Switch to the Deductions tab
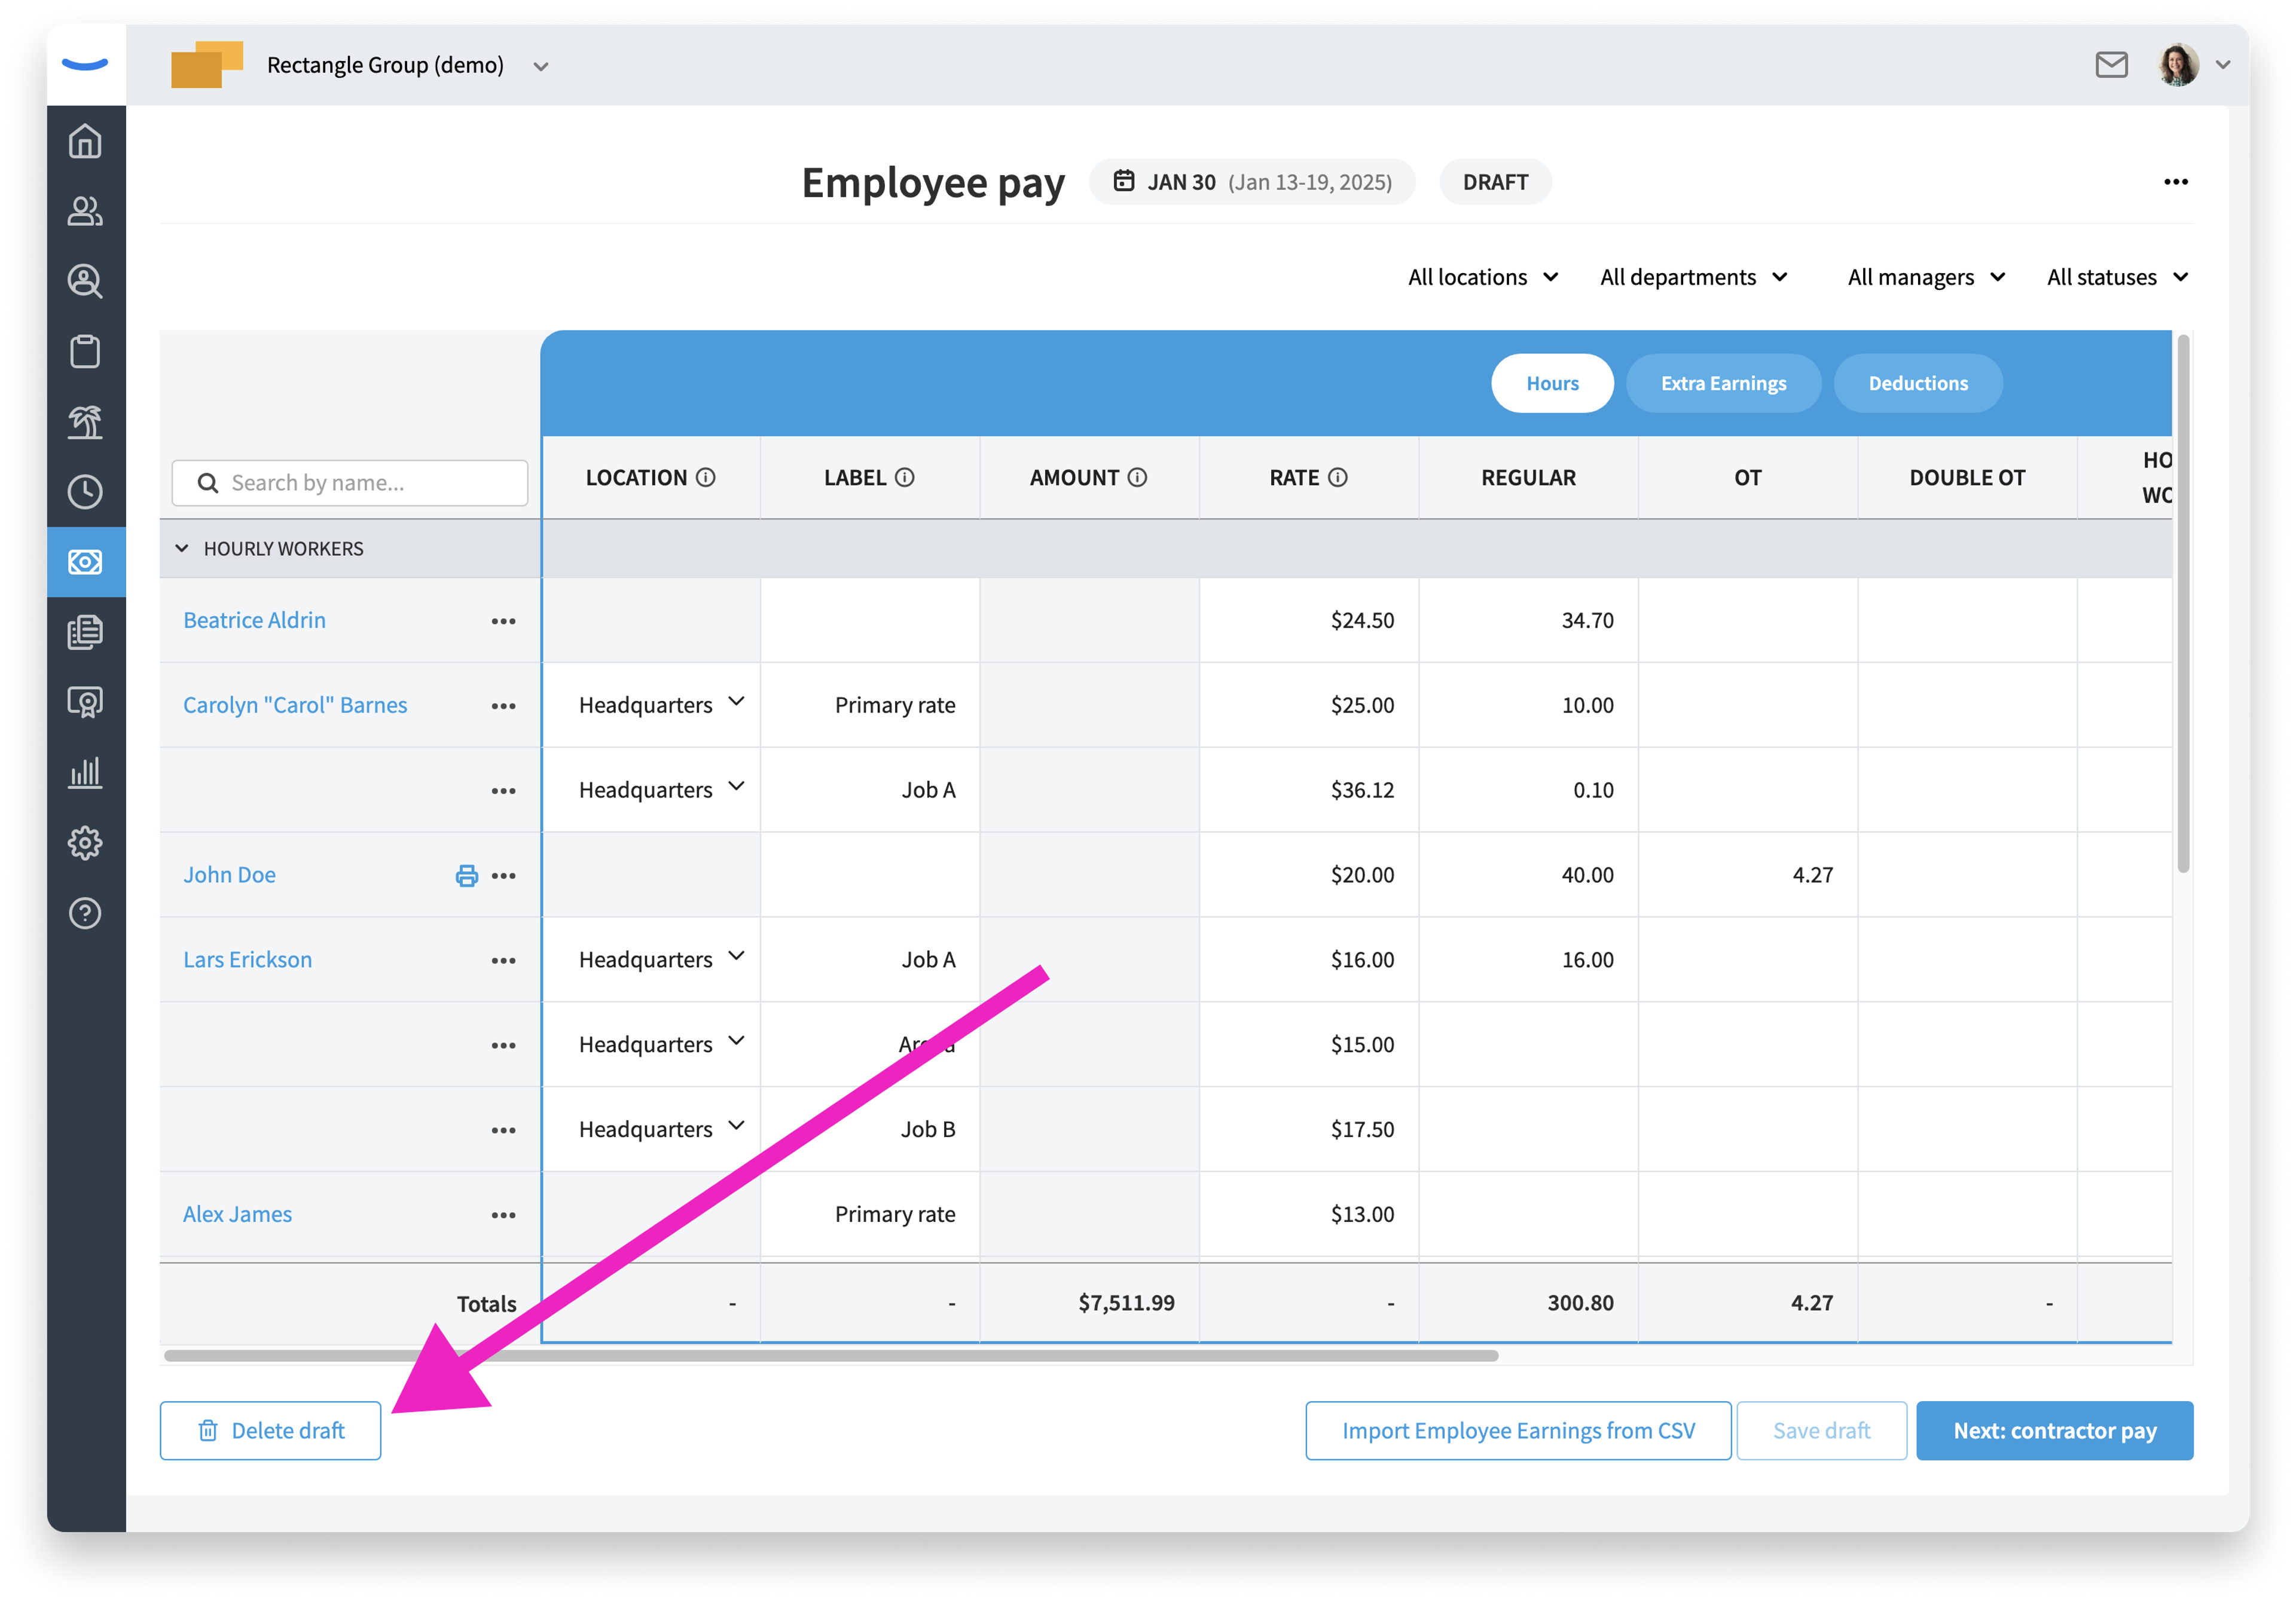The image size is (2296, 1602). [1917, 383]
